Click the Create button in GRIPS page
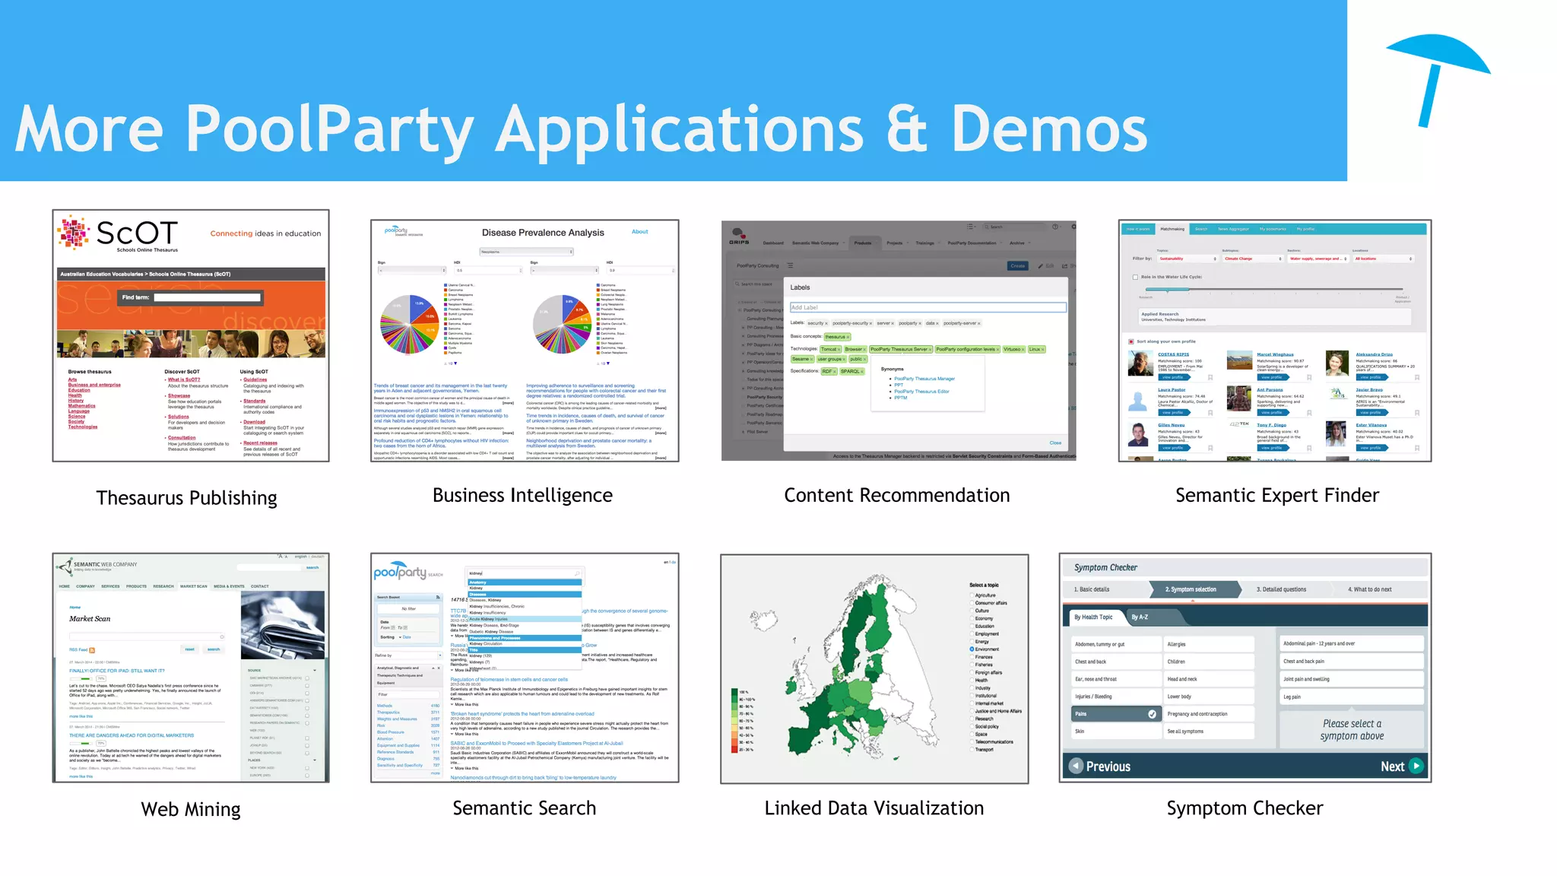1557x876 pixels. pyautogui.click(x=1018, y=266)
